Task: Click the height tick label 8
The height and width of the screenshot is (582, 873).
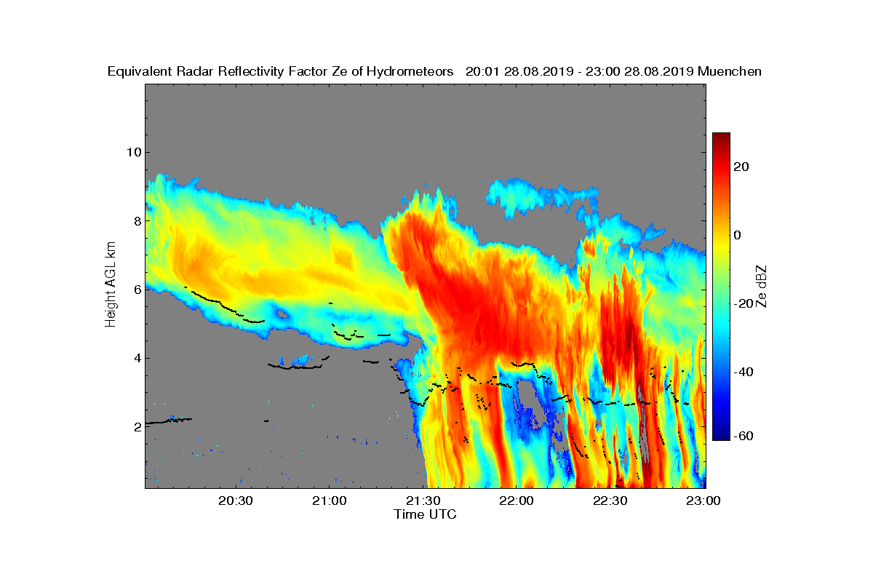Action: pyautogui.click(x=136, y=220)
